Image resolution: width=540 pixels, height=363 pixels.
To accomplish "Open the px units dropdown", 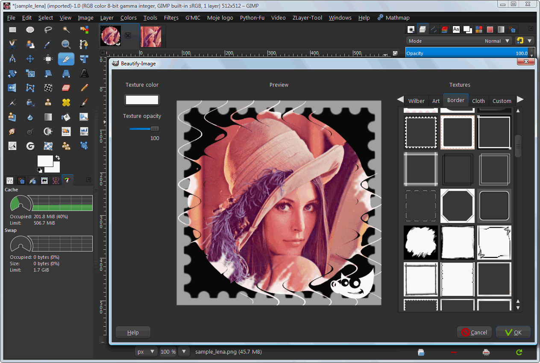I will coord(146,352).
